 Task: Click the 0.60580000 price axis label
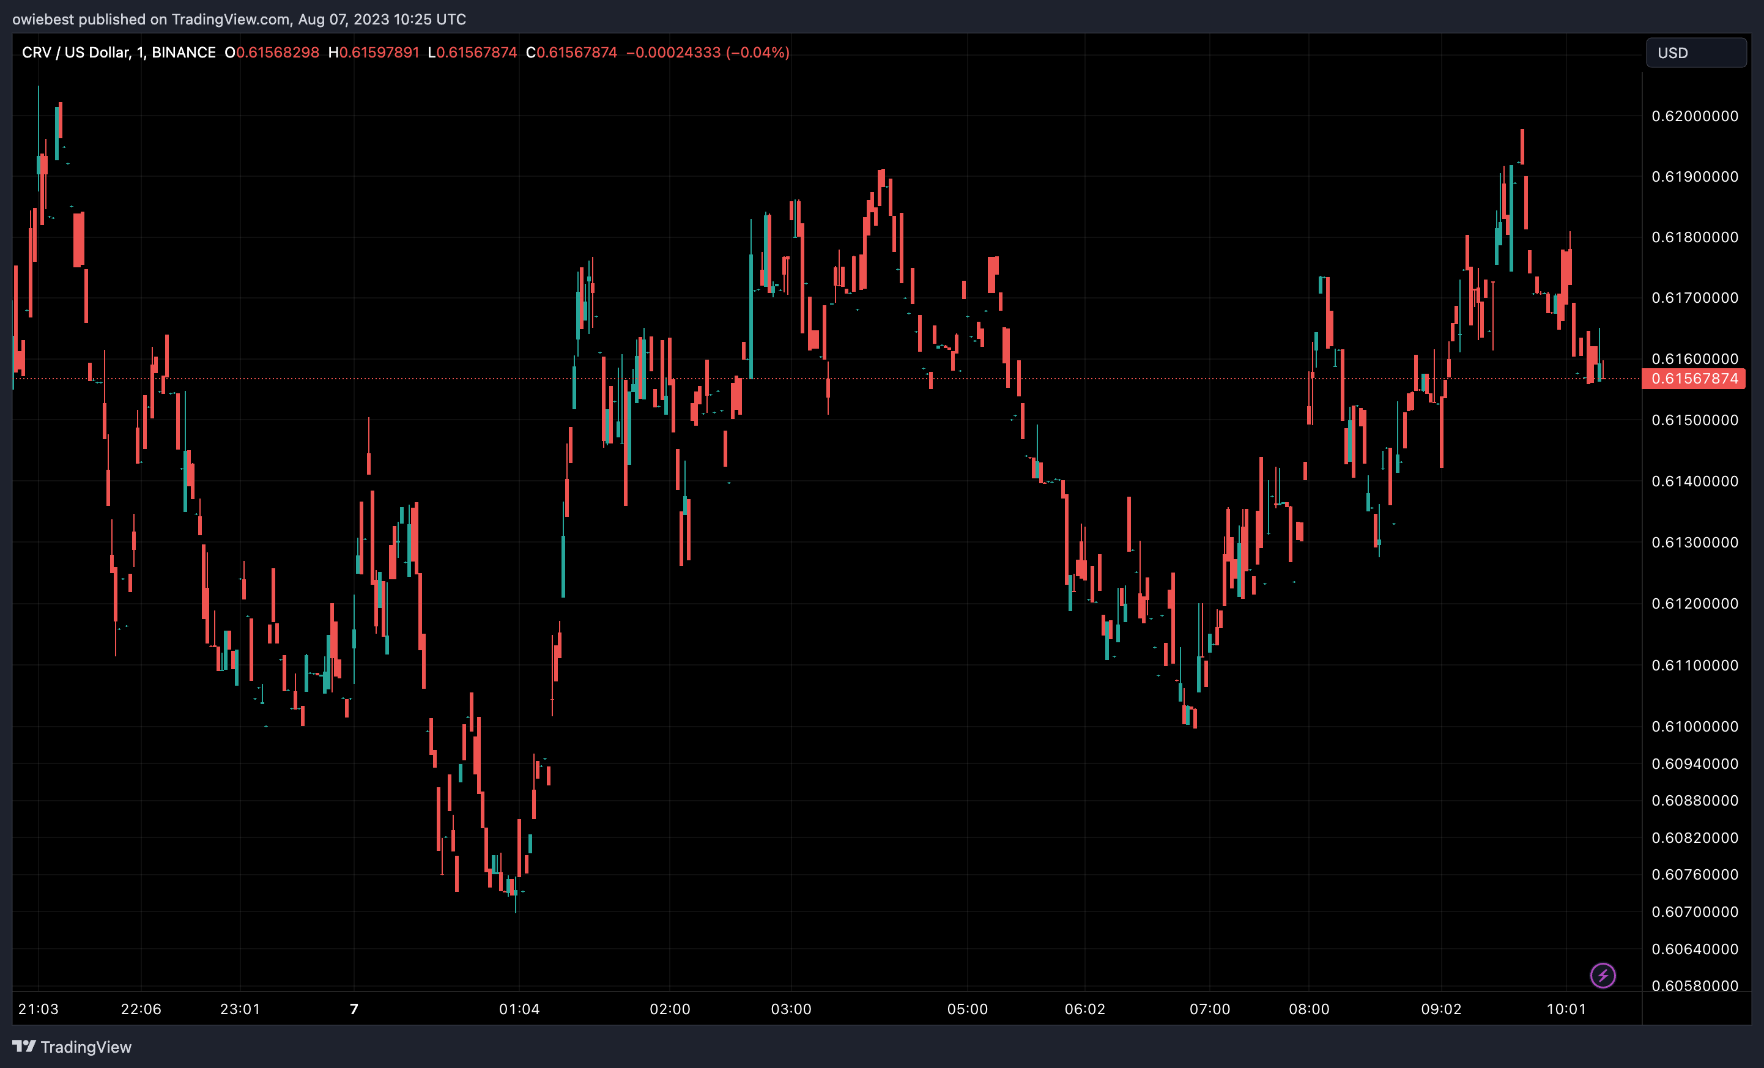(1694, 985)
